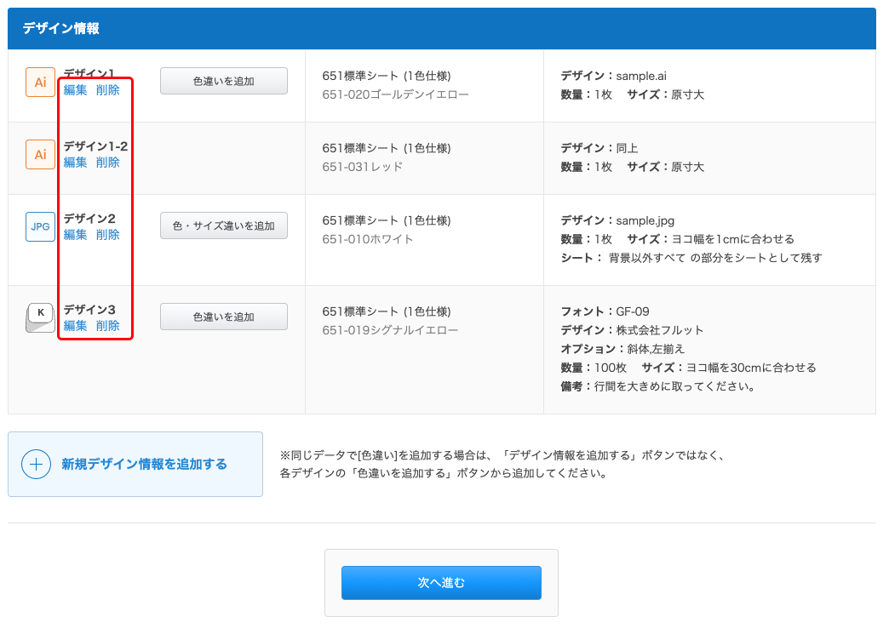Click the デザイン情報 header bar

pos(443,26)
